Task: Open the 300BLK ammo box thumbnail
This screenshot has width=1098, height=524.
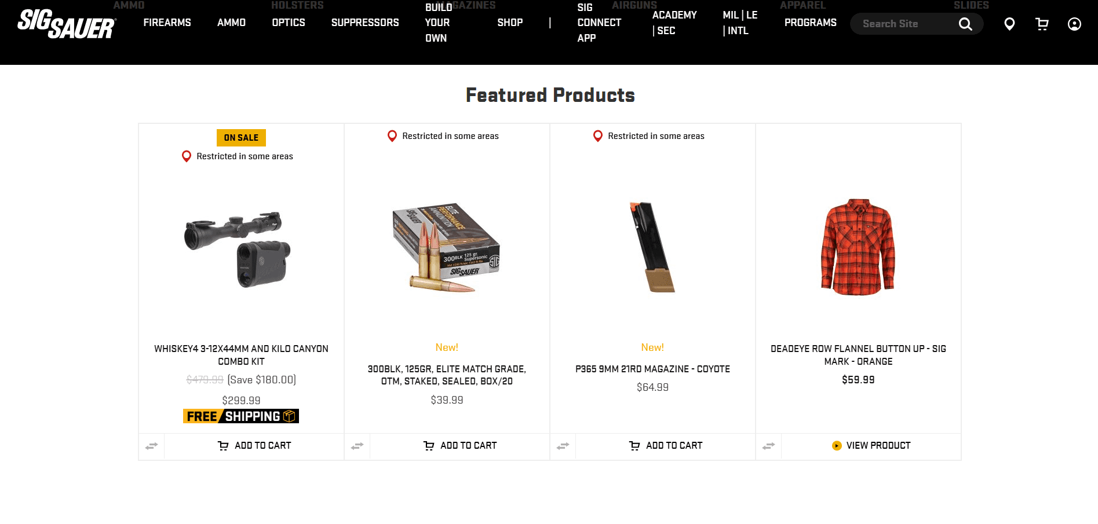Action: pos(446,247)
